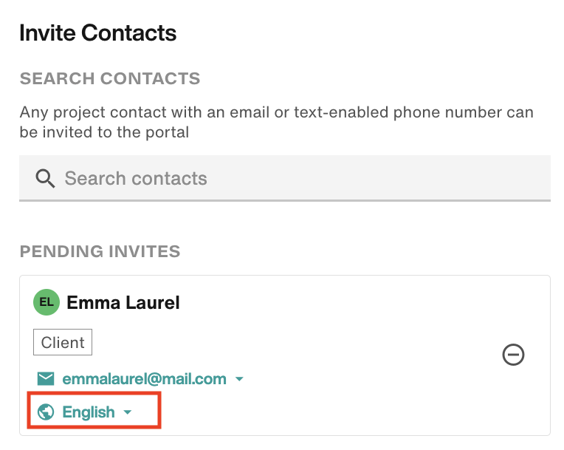The height and width of the screenshot is (450, 564).
Task: Remove Emma Laurel's pending invite
Action: (x=513, y=355)
